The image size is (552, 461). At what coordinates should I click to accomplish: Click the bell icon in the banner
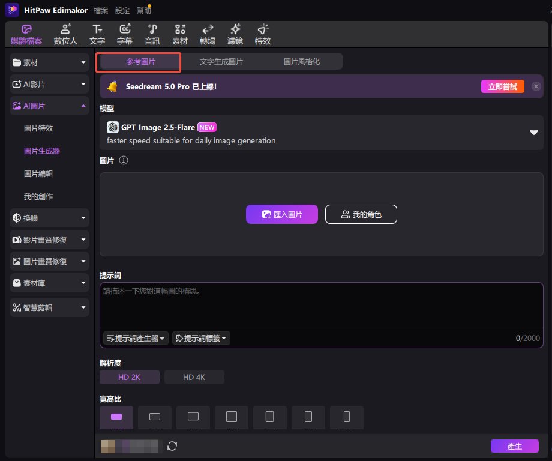click(x=112, y=86)
